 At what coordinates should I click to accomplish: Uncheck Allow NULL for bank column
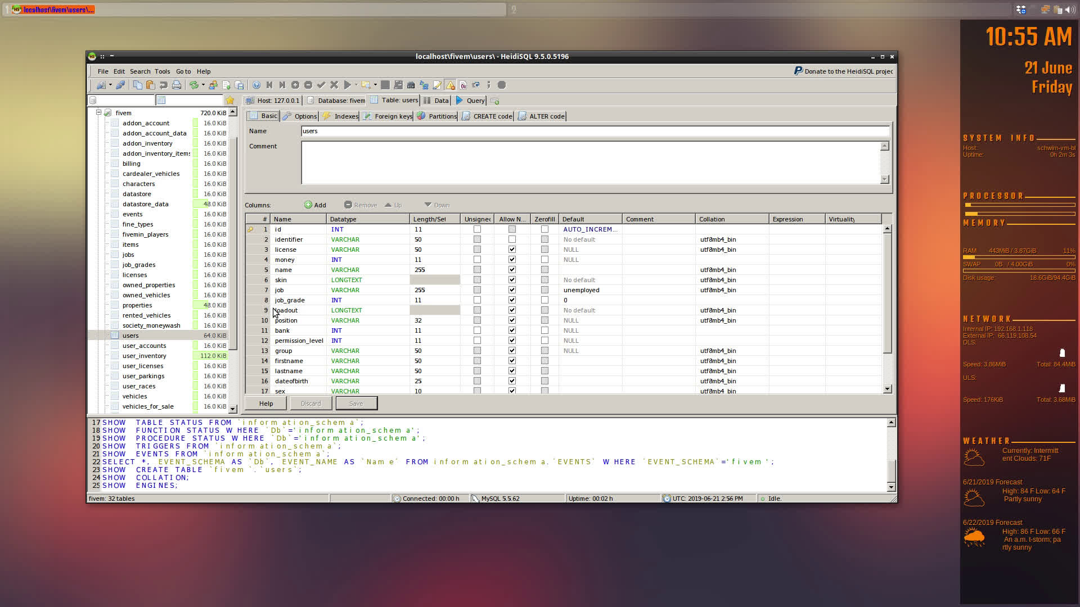coord(512,330)
